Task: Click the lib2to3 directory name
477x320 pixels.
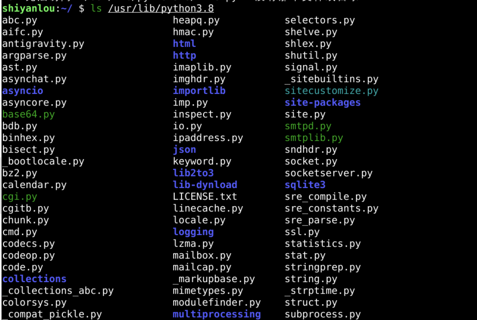Action: (x=193, y=173)
